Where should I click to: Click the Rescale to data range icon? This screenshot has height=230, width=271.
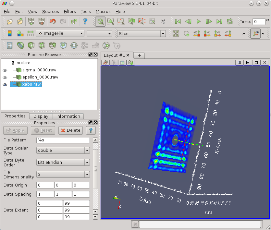pyautogui.click(x=31, y=33)
